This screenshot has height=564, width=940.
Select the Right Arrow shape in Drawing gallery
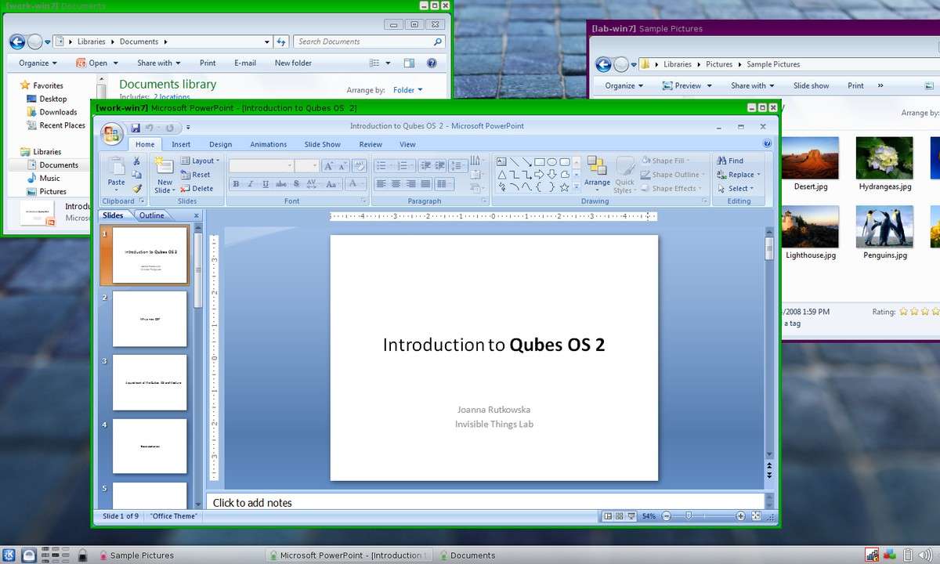click(540, 175)
